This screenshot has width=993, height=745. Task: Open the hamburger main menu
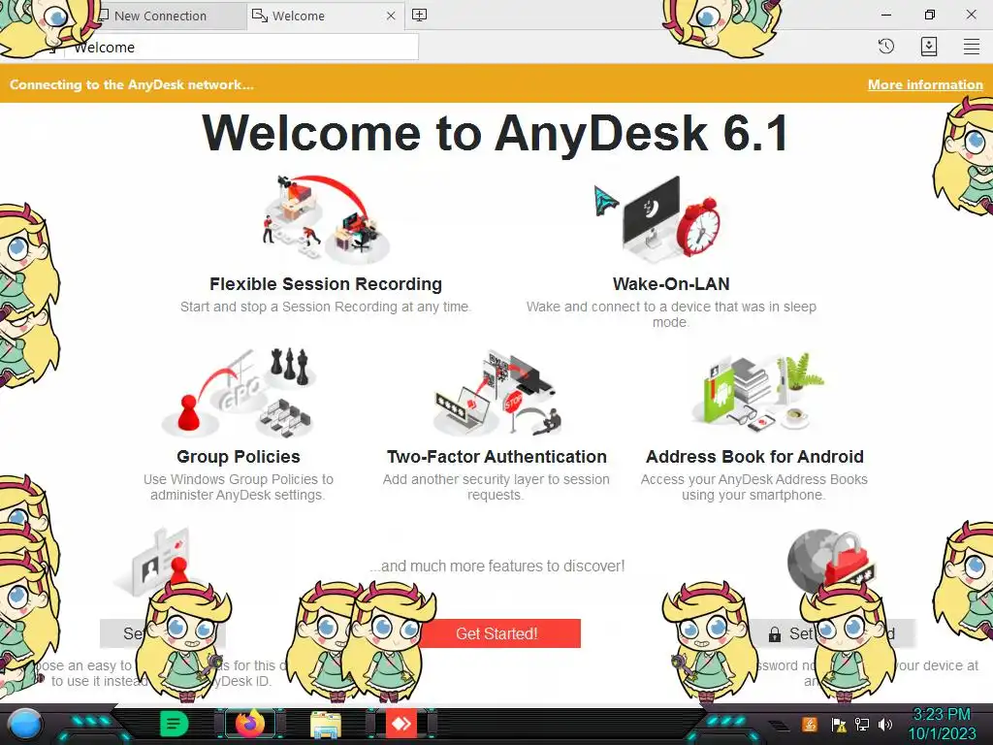pyautogui.click(x=972, y=47)
